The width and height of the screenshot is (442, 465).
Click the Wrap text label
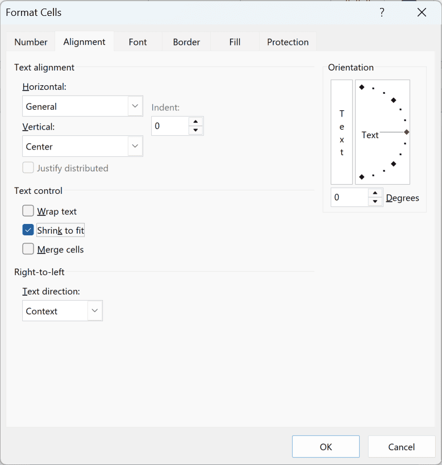click(57, 211)
